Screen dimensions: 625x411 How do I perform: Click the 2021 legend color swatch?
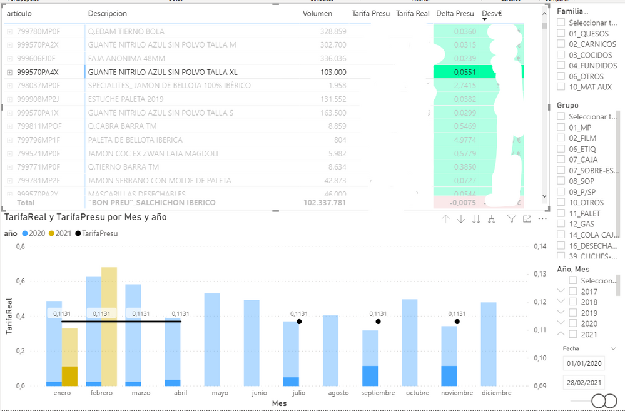(51, 233)
